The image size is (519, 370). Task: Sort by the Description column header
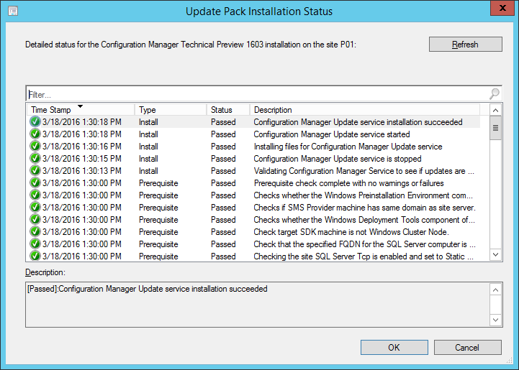365,110
